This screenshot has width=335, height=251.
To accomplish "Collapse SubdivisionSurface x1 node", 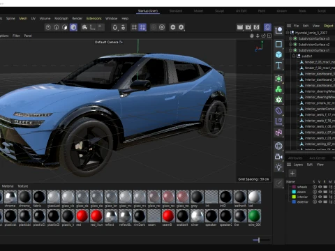I will click(290, 50).
